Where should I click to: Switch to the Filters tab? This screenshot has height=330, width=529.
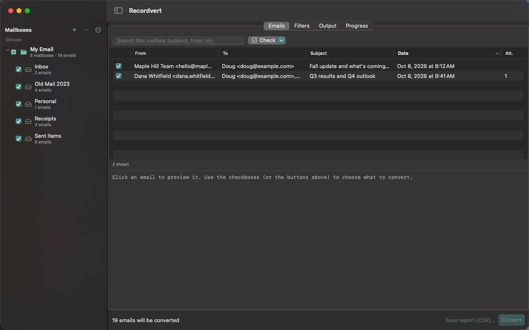[x=302, y=26]
